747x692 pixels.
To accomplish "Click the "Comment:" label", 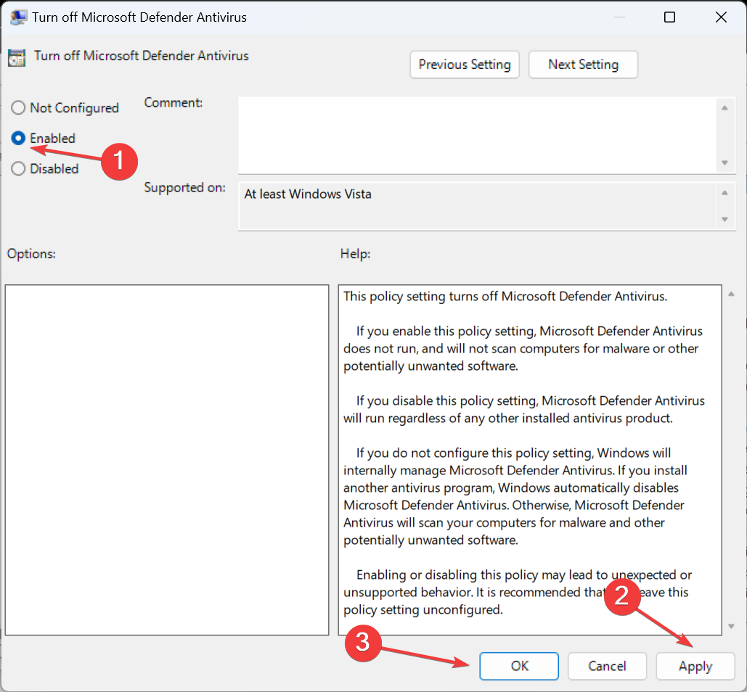I will point(174,102).
